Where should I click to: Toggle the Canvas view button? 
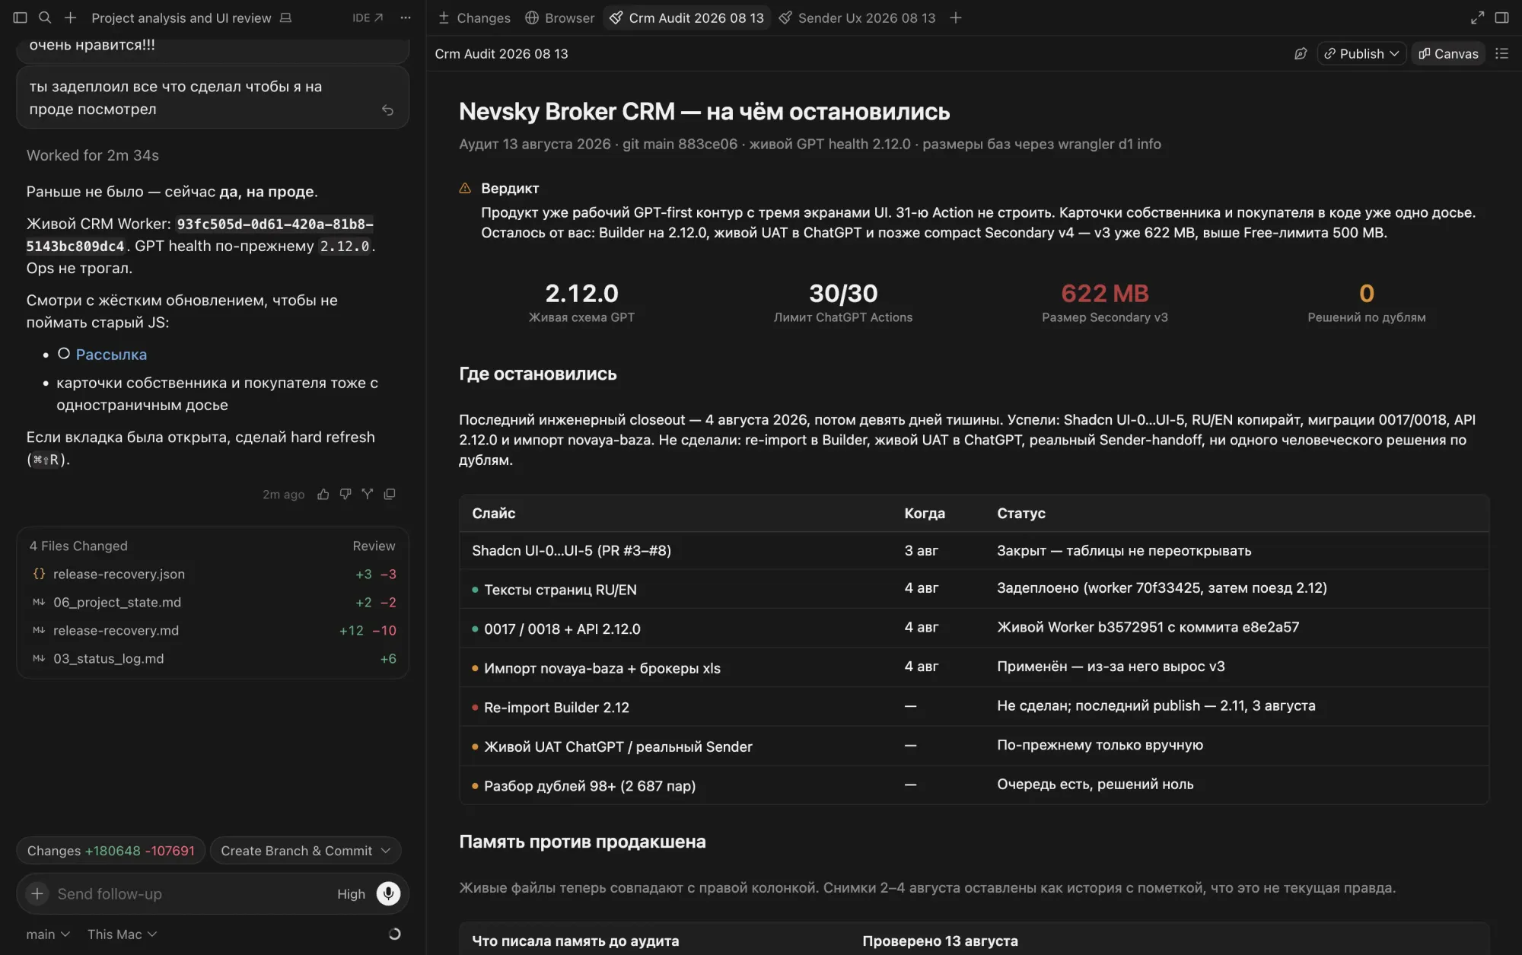1448,53
